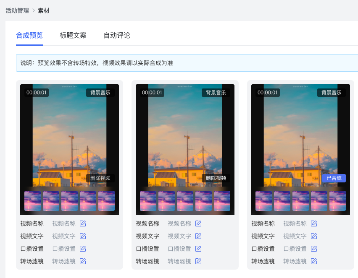Open the 口播设置 editor on the first card
This screenshot has height=278, width=358.
[83, 249]
